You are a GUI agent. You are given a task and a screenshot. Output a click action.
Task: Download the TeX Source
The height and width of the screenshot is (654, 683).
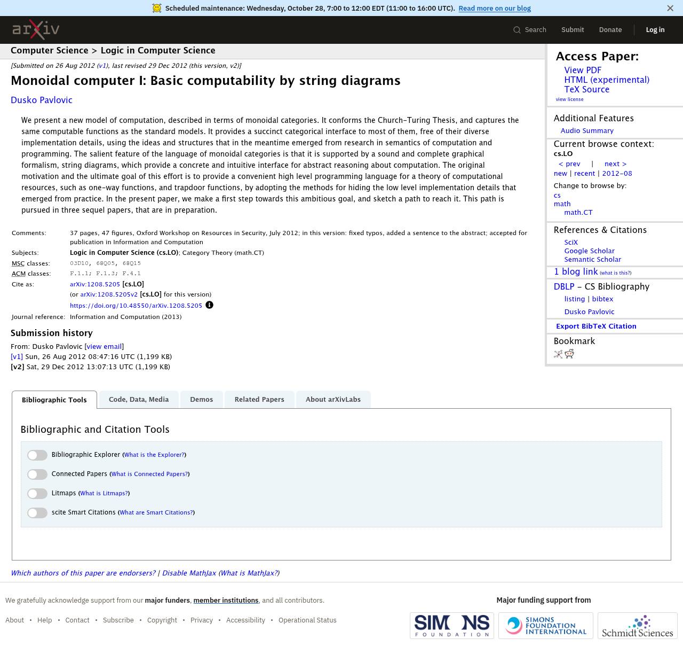pyautogui.click(x=587, y=89)
